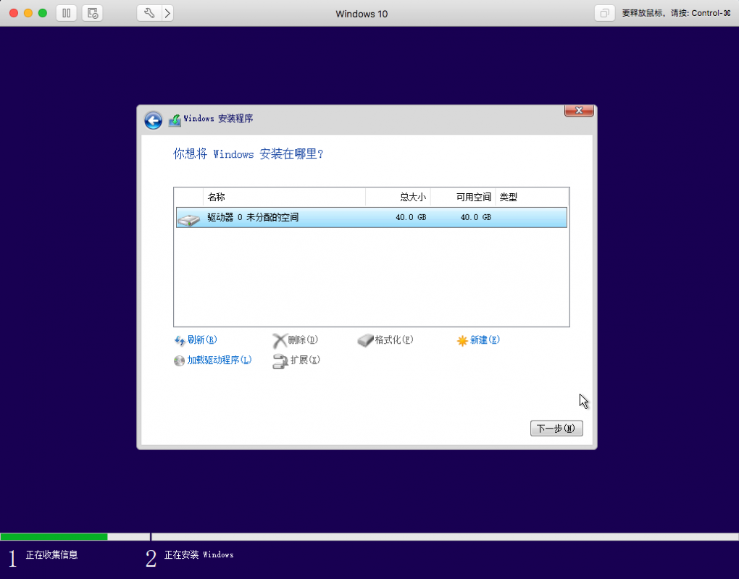Click the 格式化(F) option
This screenshot has width=739, height=579.
coord(394,339)
